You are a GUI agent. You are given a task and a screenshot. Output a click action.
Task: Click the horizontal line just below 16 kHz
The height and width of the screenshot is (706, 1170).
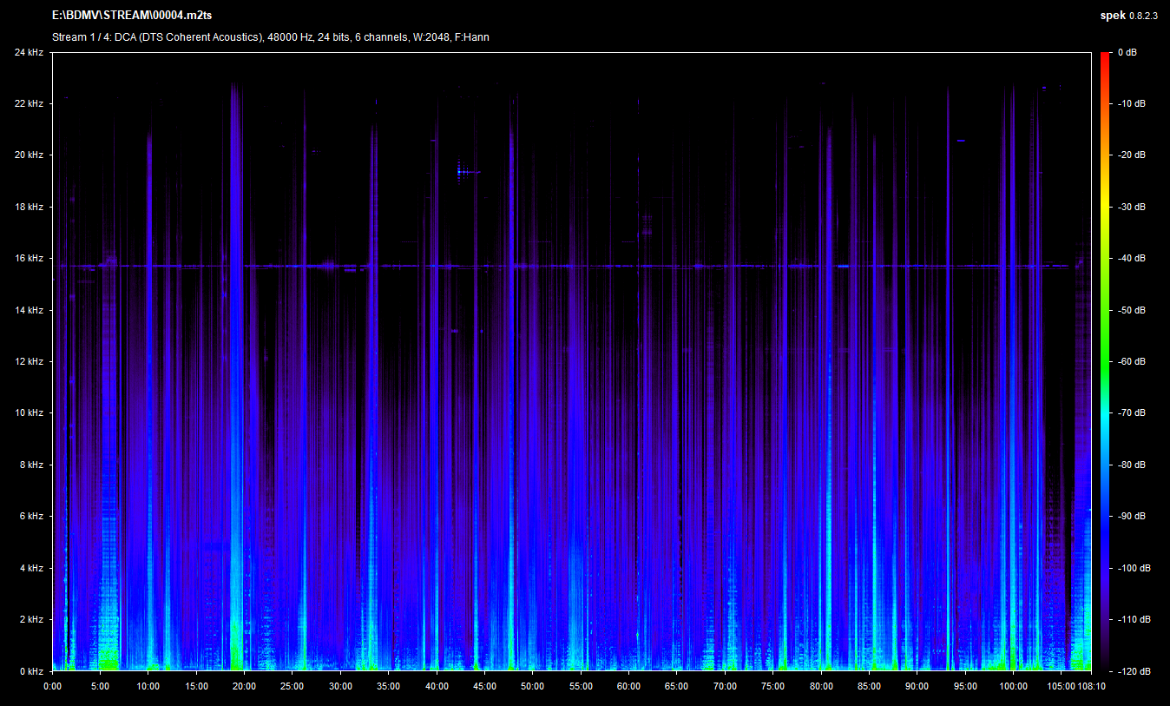click(x=564, y=266)
